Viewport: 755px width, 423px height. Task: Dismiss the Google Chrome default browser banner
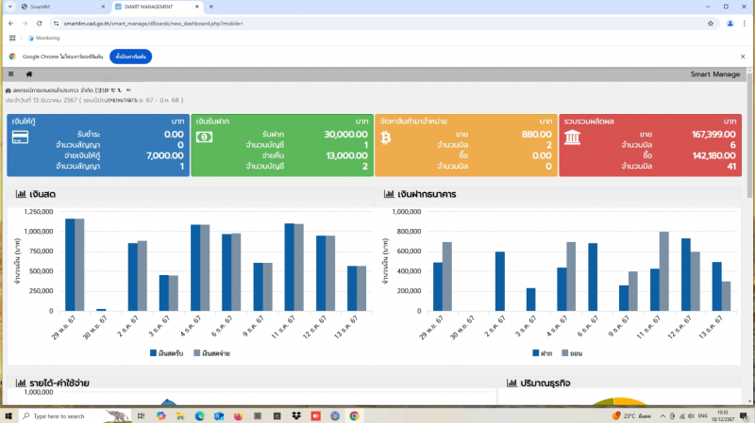tap(743, 57)
